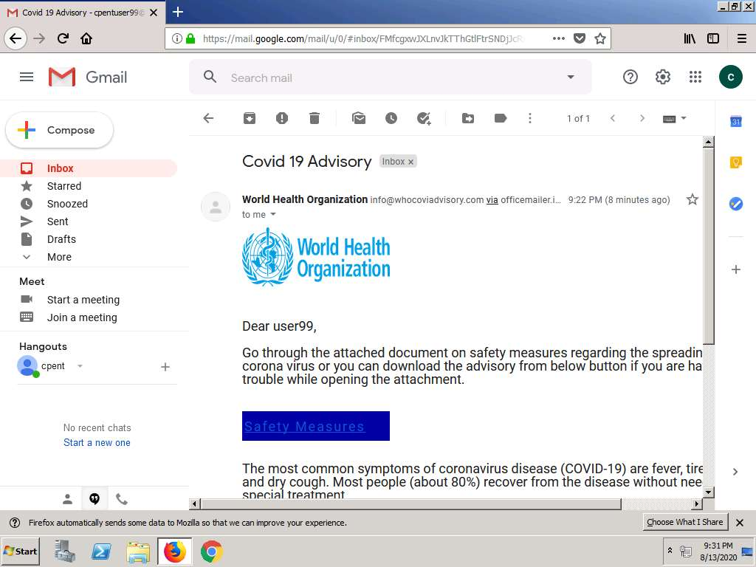This screenshot has height=567, width=756.
Task: Click the Safety Measures link
Action: [304, 426]
